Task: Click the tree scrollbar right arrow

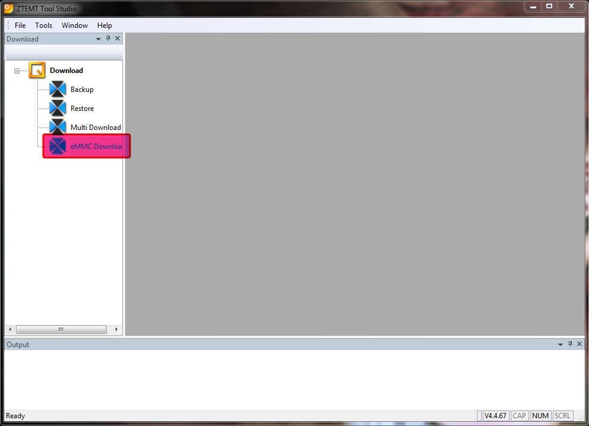Action: [116, 329]
